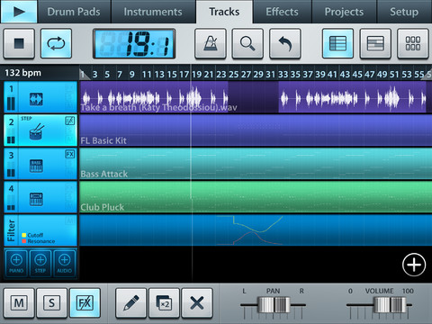
Task: Click the song position display 19:1
Action: tap(134, 44)
